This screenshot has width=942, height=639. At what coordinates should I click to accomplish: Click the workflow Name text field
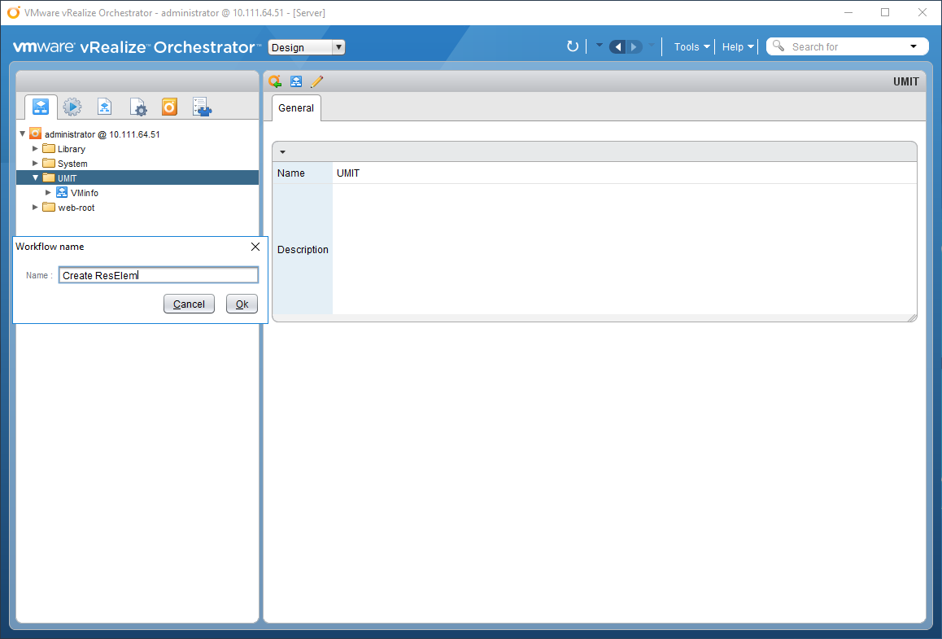pos(159,275)
